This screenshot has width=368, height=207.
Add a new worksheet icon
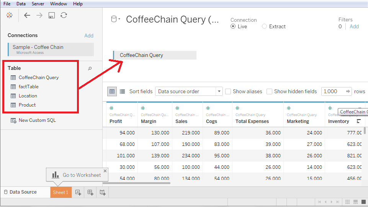pos(78,192)
